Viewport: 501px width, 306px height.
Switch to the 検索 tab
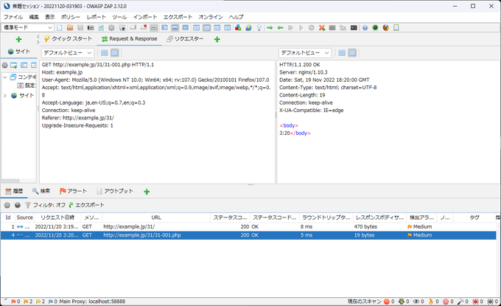pos(41,191)
